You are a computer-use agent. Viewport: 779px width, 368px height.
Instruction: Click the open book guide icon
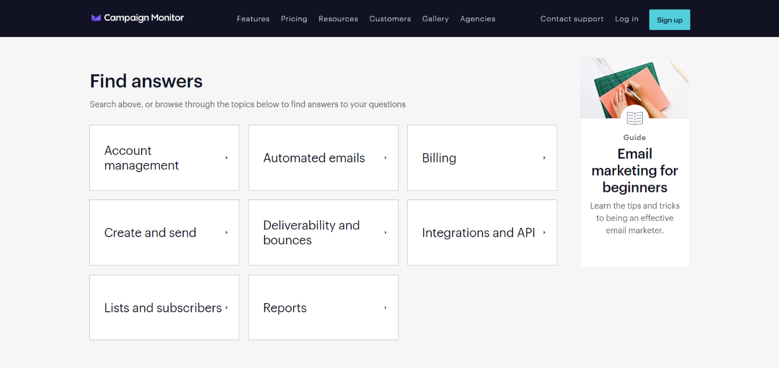[x=635, y=118]
